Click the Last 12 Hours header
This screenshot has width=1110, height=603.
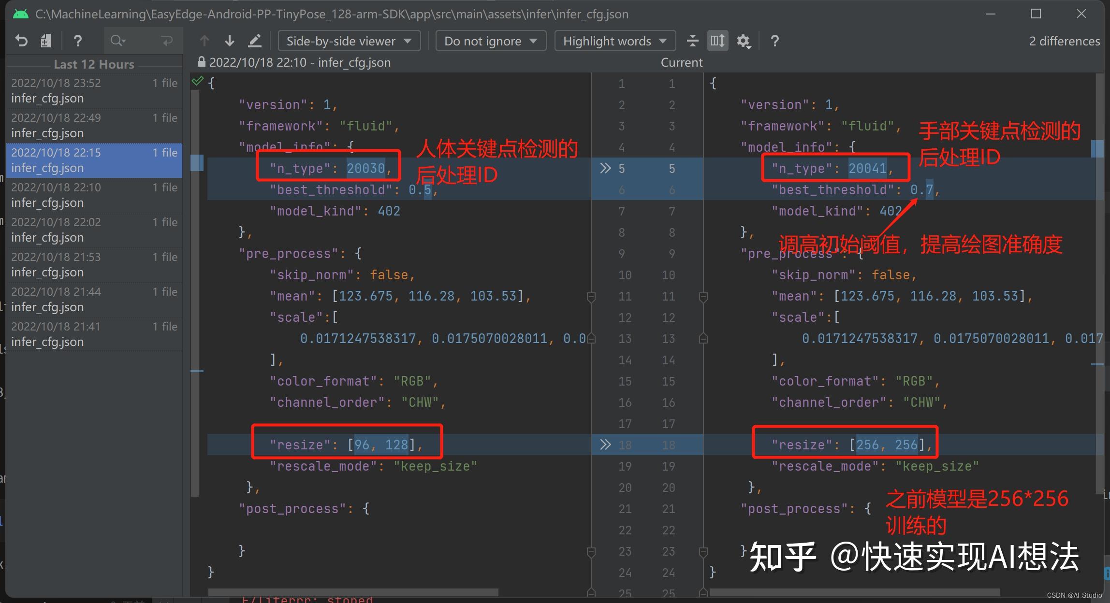[x=94, y=64]
